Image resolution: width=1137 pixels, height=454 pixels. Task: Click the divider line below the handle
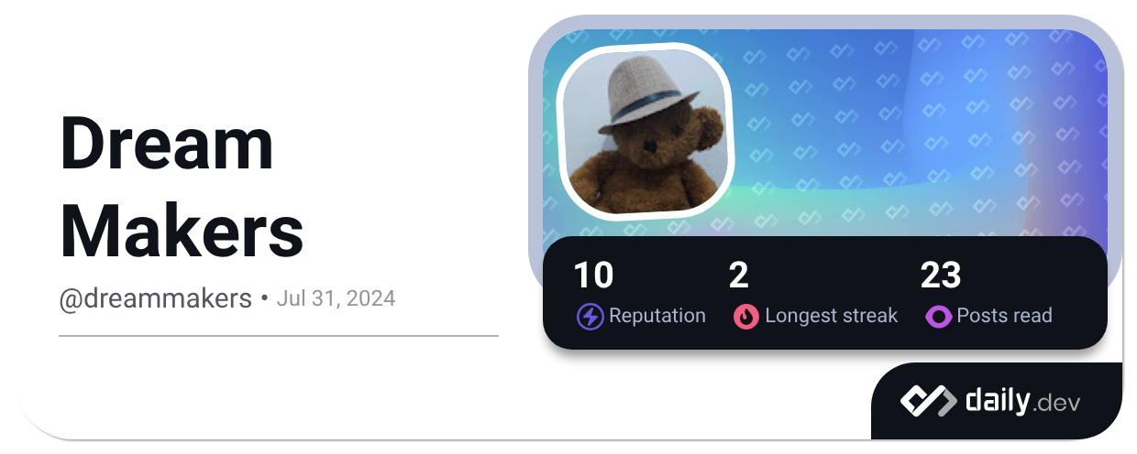click(x=279, y=336)
